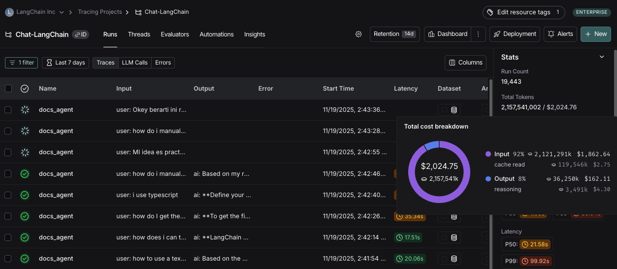This screenshot has height=269, width=617.
Task: Select the Traces view toggle
Action: coord(105,63)
